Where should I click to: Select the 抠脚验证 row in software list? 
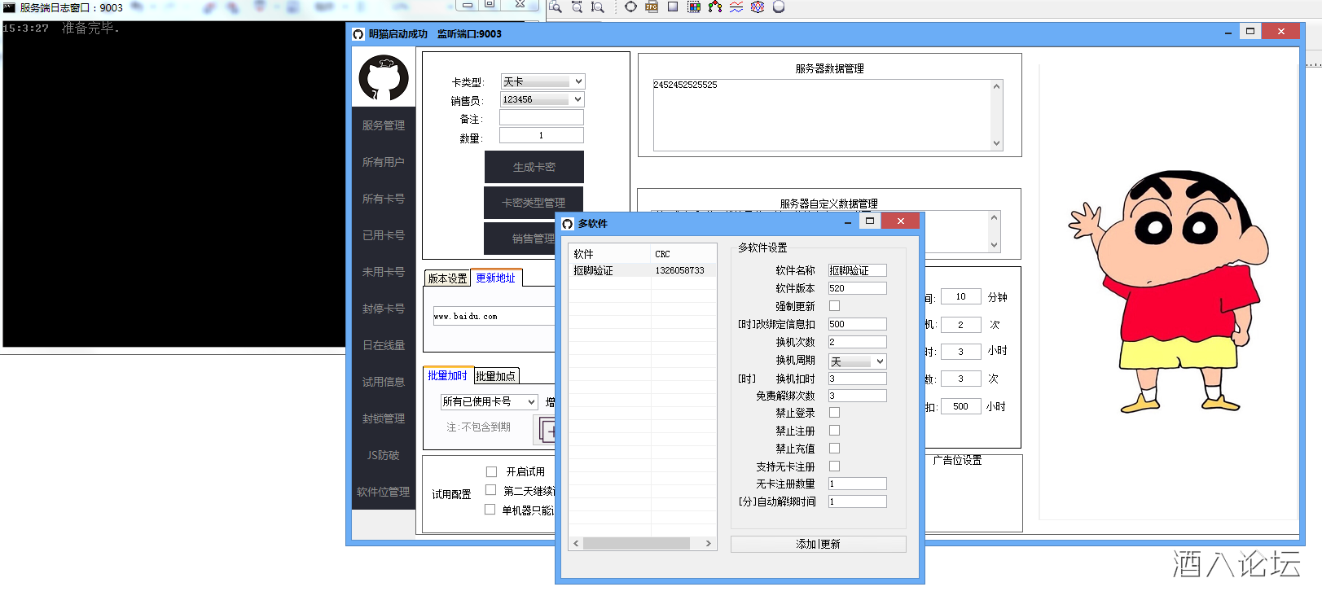point(643,270)
